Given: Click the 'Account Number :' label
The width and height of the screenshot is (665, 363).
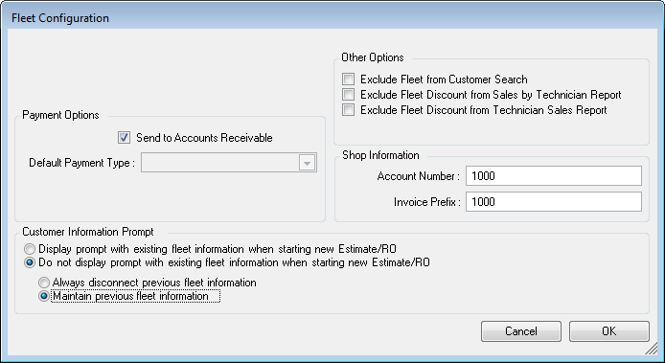Looking at the screenshot, I should [x=418, y=176].
